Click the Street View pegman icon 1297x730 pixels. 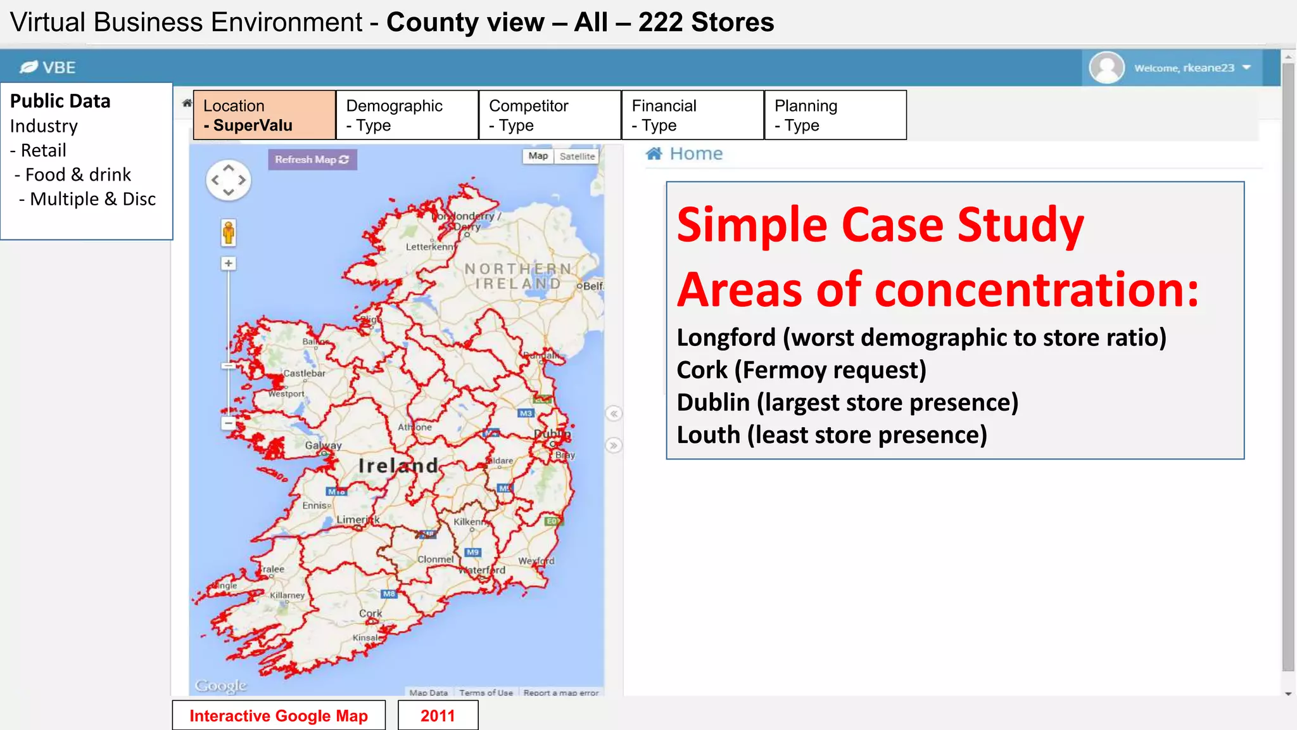(x=229, y=233)
